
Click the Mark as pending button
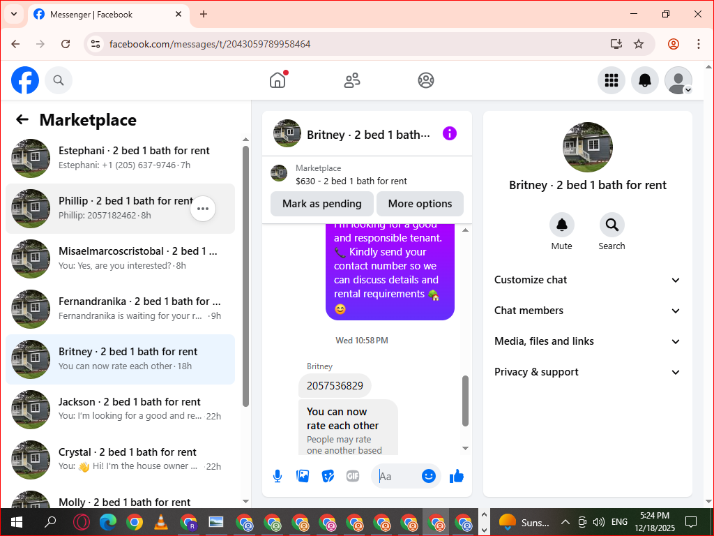(x=322, y=204)
